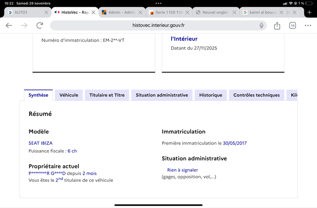Tap the microphone icon in address bar
317x208 pixels.
coord(262,26)
